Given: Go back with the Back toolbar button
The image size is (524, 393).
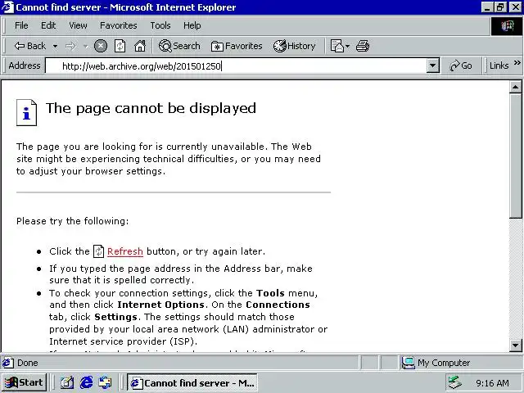Looking at the screenshot, I should click(30, 46).
